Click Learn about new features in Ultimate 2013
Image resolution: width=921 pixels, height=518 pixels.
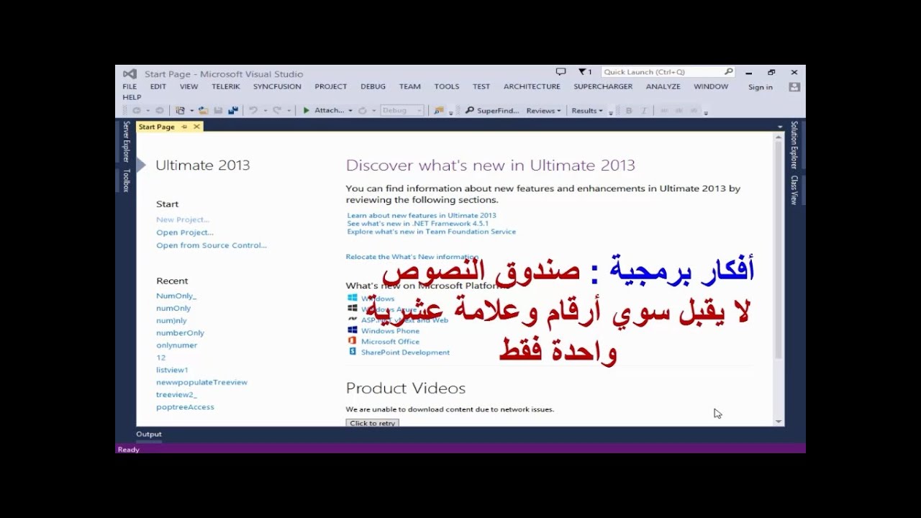coord(422,215)
